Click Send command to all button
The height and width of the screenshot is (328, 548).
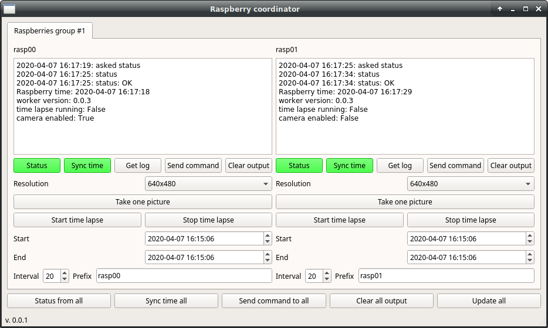click(x=274, y=301)
